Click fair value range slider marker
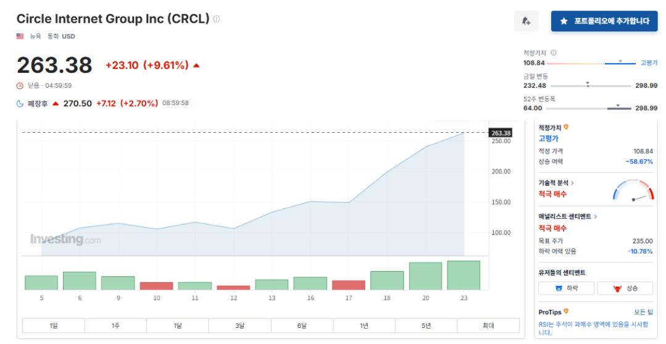This screenshot has width=666, height=344. point(620,62)
